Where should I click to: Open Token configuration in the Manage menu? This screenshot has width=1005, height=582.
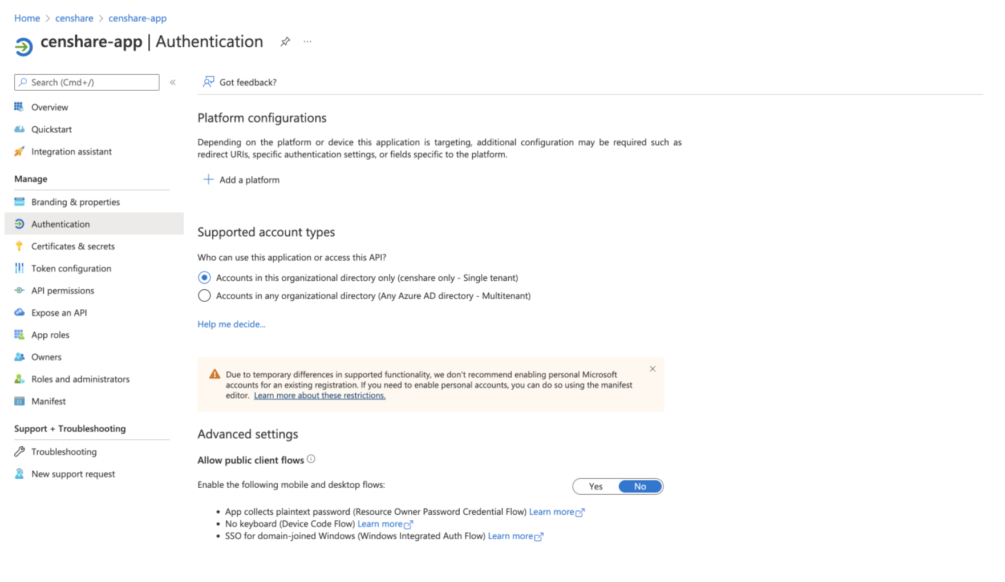click(x=71, y=268)
